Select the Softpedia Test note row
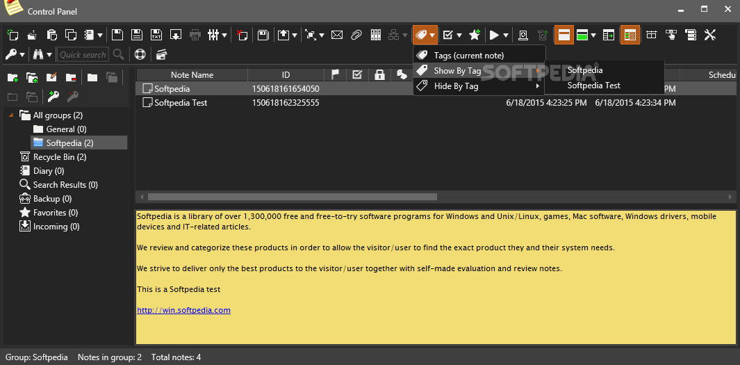740x365 pixels. (x=436, y=102)
